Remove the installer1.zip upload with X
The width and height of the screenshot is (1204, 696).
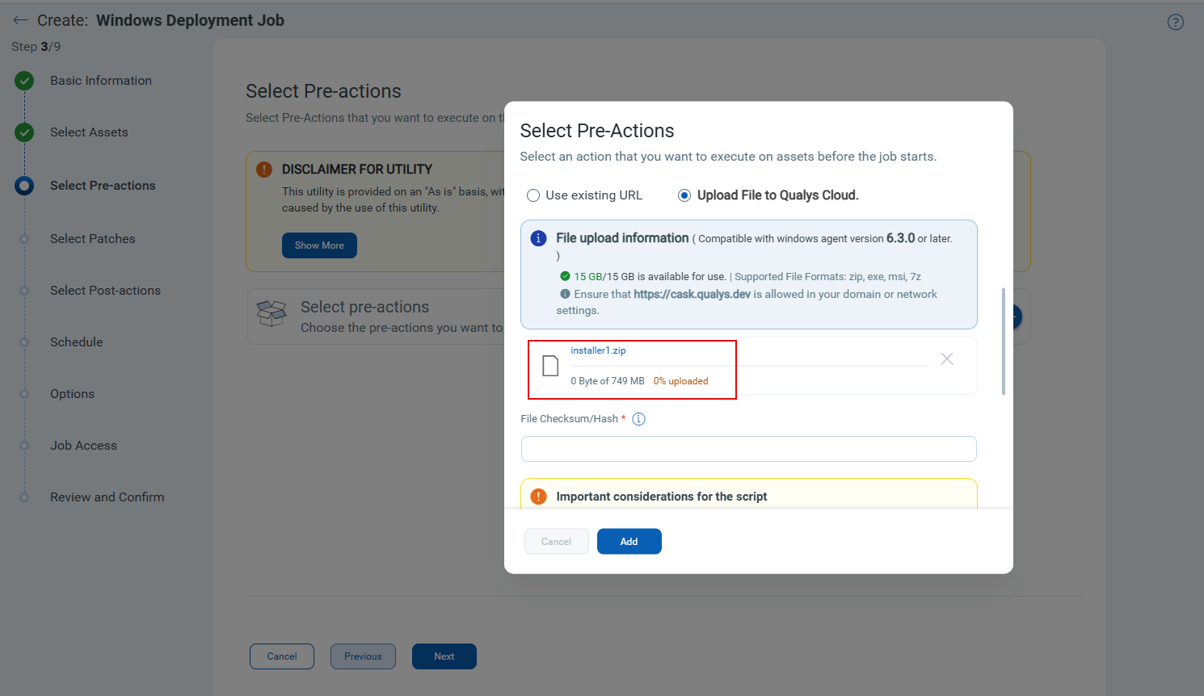click(947, 358)
